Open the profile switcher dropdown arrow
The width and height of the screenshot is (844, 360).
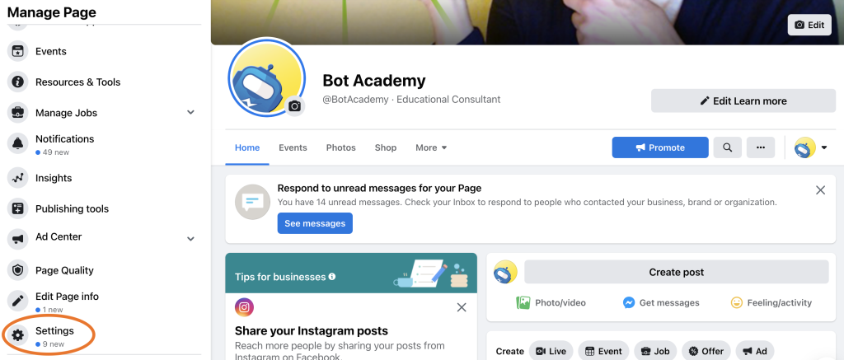824,147
